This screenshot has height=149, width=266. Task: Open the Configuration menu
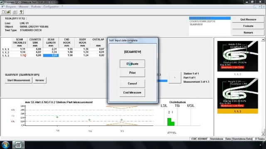click(x=51, y=7)
